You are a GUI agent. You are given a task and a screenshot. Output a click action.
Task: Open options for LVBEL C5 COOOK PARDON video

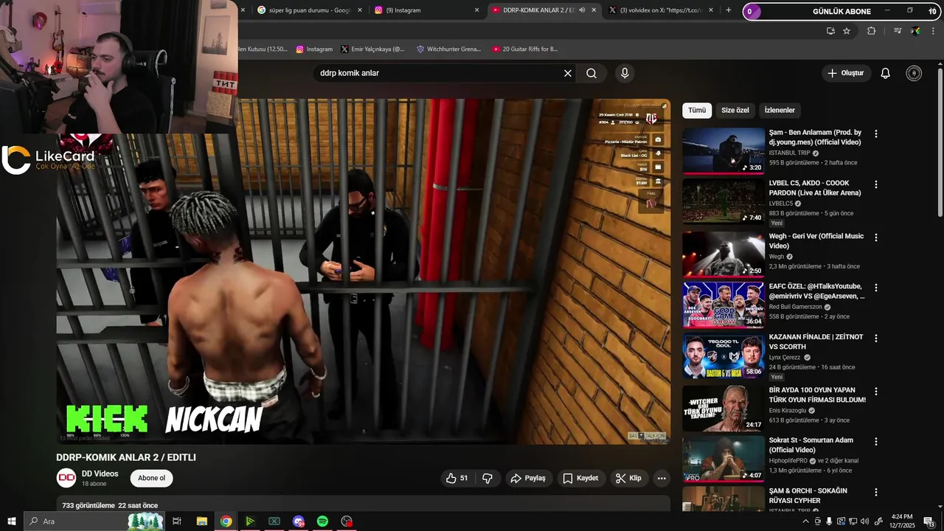point(876,184)
